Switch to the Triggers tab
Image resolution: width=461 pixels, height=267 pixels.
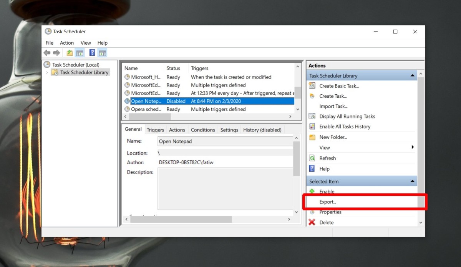tap(155, 130)
